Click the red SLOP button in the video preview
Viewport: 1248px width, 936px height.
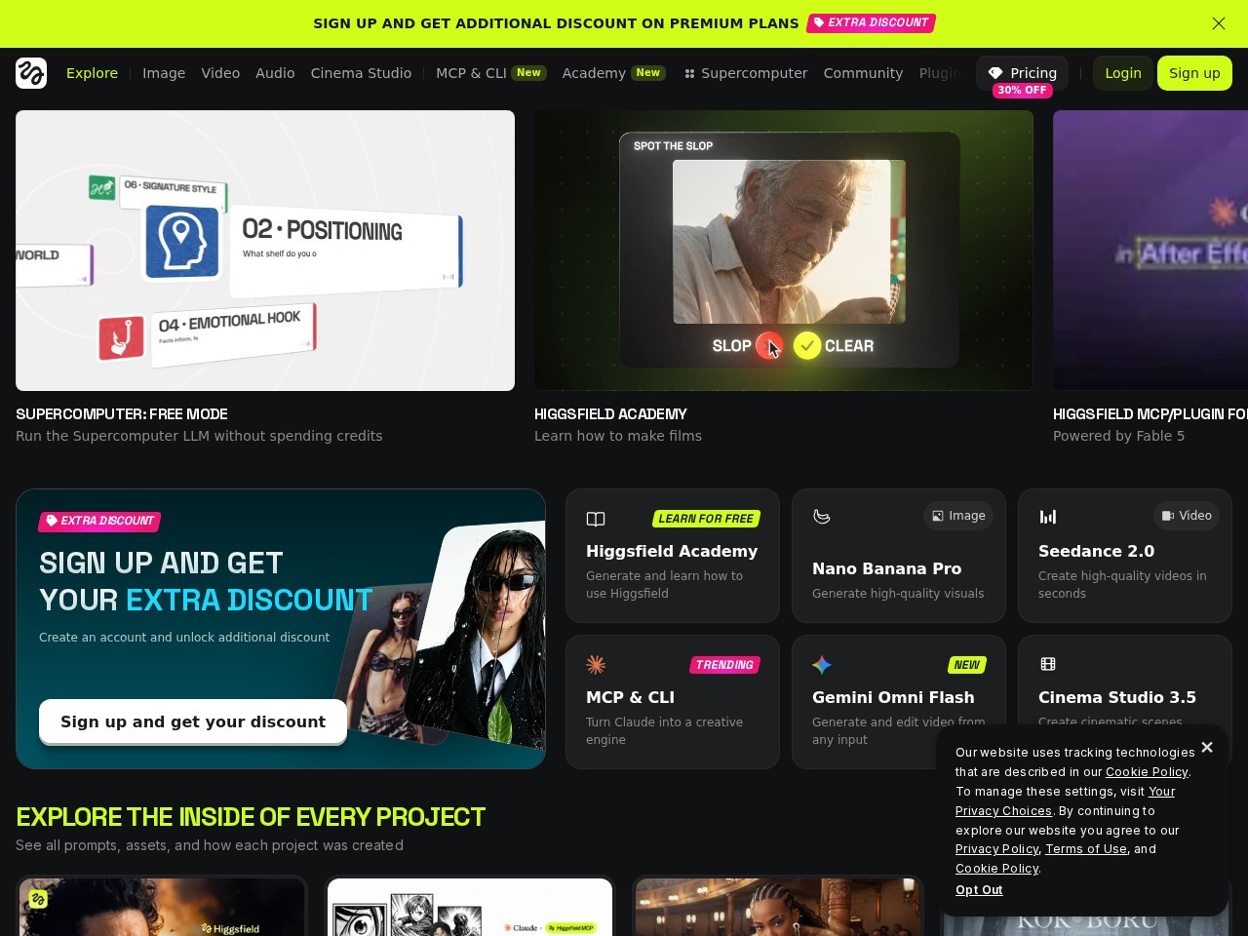[x=769, y=346]
